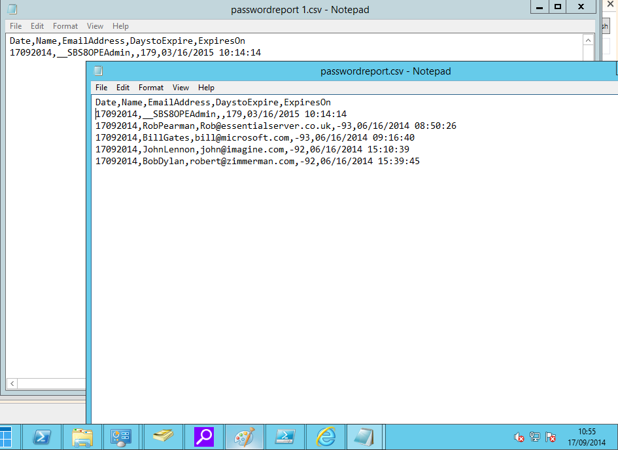The image size is (618, 450).
Task: Open View menu in passwordreport.csv Notepad
Action: 181,88
